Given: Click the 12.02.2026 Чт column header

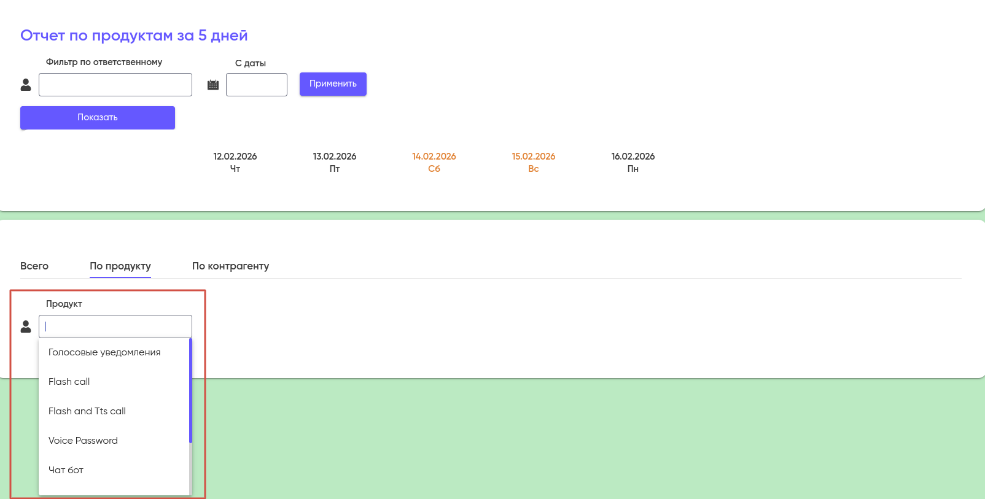Looking at the screenshot, I should tap(235, 162).
